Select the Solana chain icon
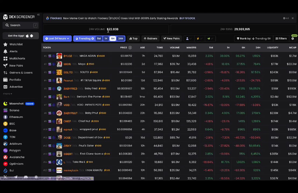298x193 pixels. pos(5,110)
